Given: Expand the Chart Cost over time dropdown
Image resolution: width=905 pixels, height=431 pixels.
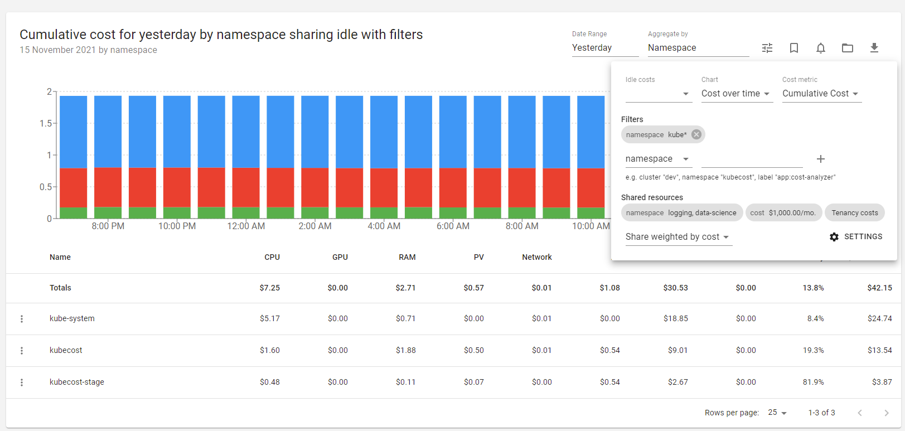Looking at the screenshot, I should [736, 94].
